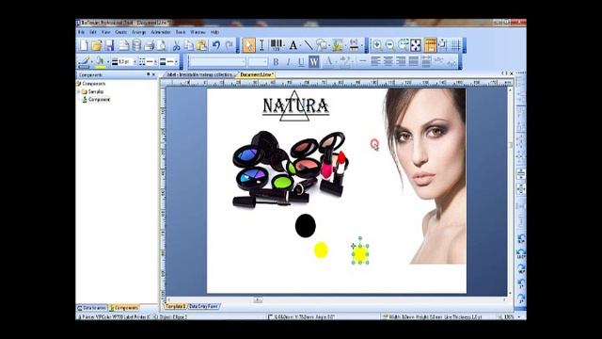Click the NATURA logo text on label

click(295, 105)
